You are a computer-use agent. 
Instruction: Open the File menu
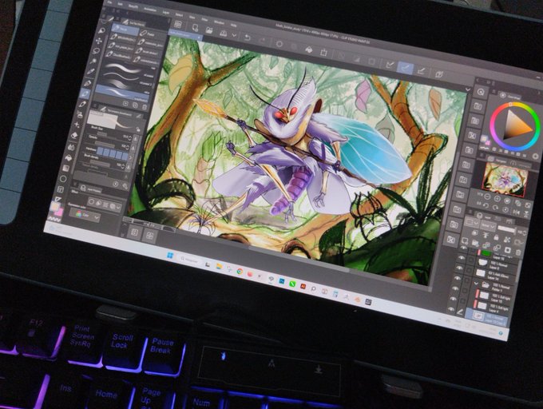[x=109, y=2]
